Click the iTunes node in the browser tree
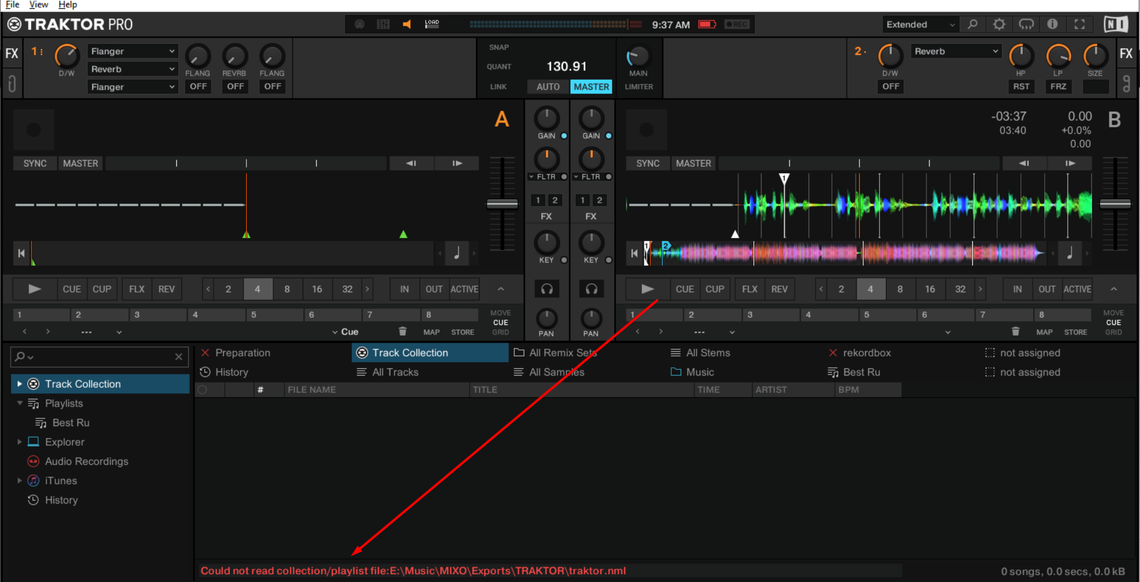Image resolution: width=1140 pixels, height=582 pixels. (61, 481)
